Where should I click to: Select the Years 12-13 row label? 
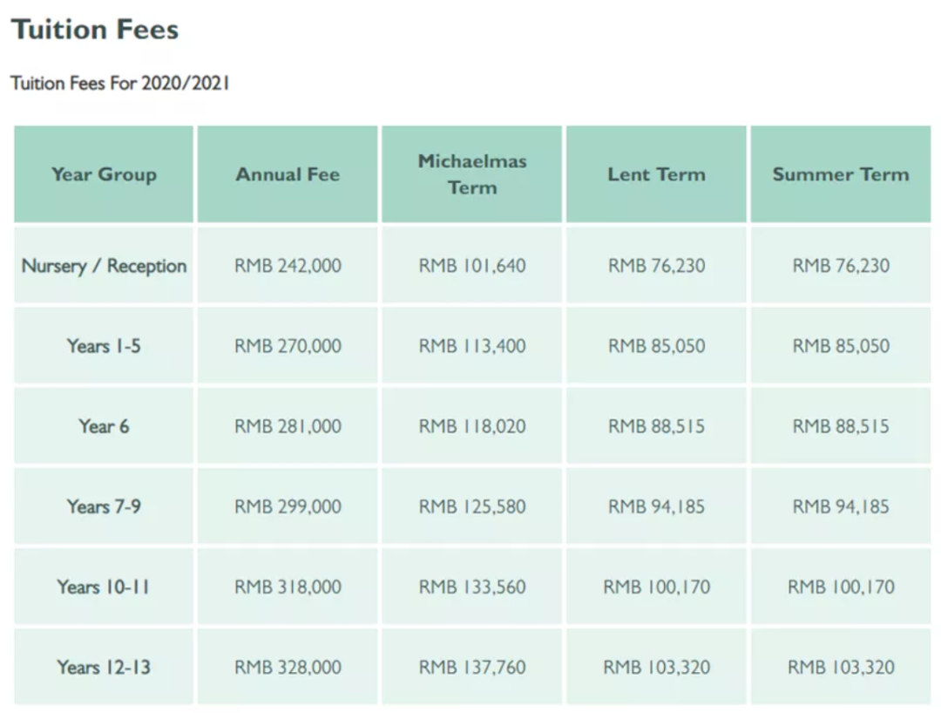(x=104, y=668)
